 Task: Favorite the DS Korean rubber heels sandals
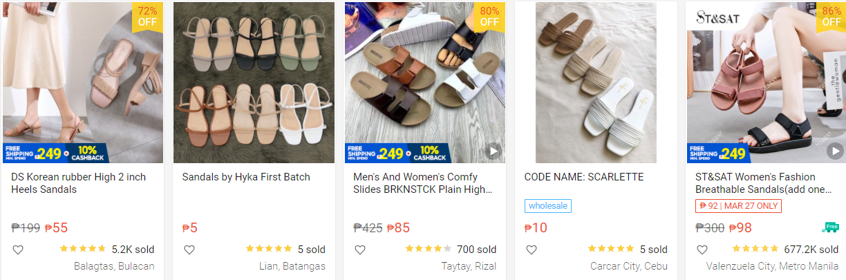18,250
